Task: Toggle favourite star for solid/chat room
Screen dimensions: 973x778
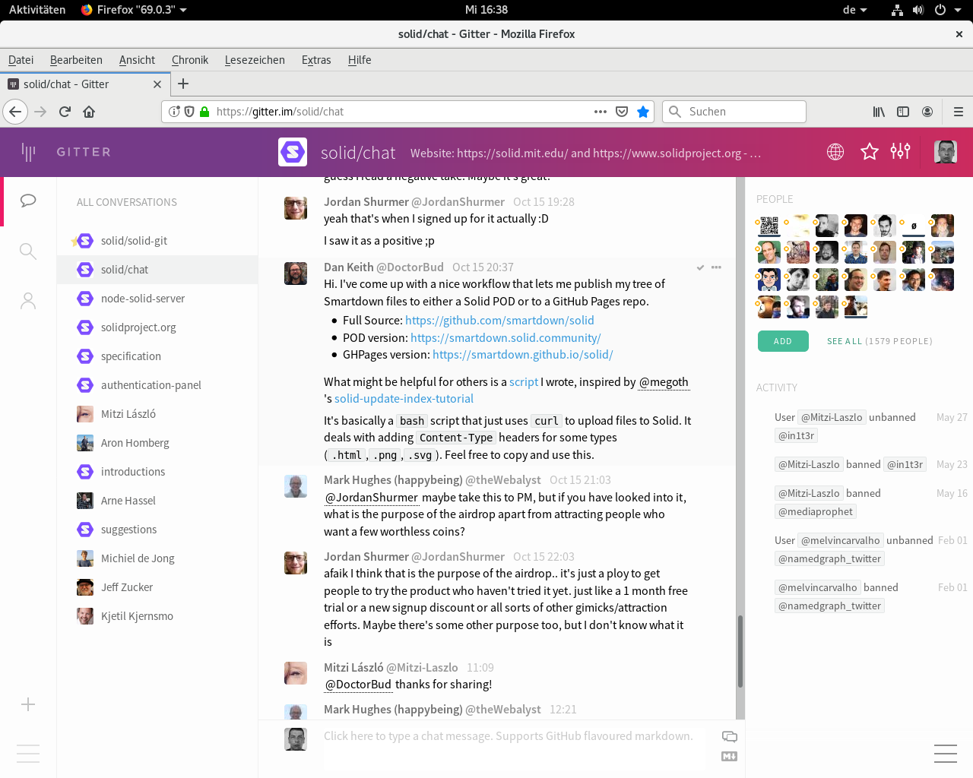Action: pyautogui.click(x=869, y=152)
